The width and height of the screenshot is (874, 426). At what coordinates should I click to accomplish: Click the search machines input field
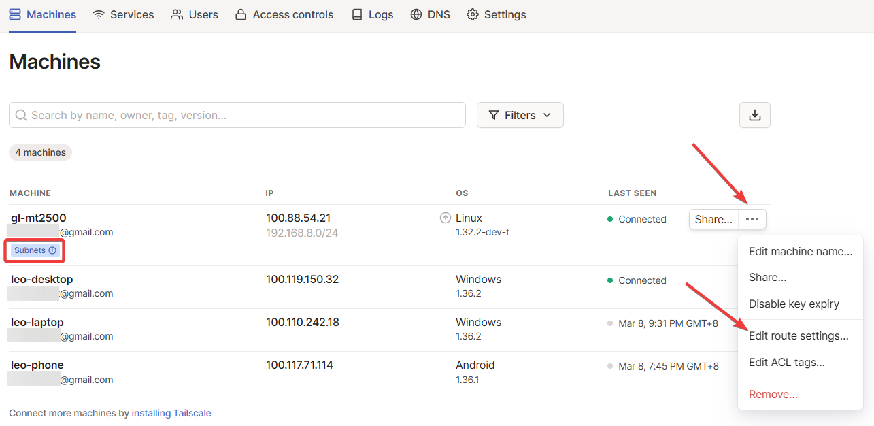pos(237,115)
